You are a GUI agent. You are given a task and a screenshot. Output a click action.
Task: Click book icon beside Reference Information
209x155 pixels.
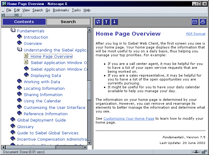pos(20,113)
